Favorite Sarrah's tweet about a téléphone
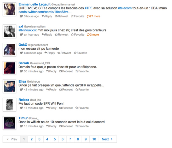The height and width of the screenshot is (148, 172). point(82,71)
